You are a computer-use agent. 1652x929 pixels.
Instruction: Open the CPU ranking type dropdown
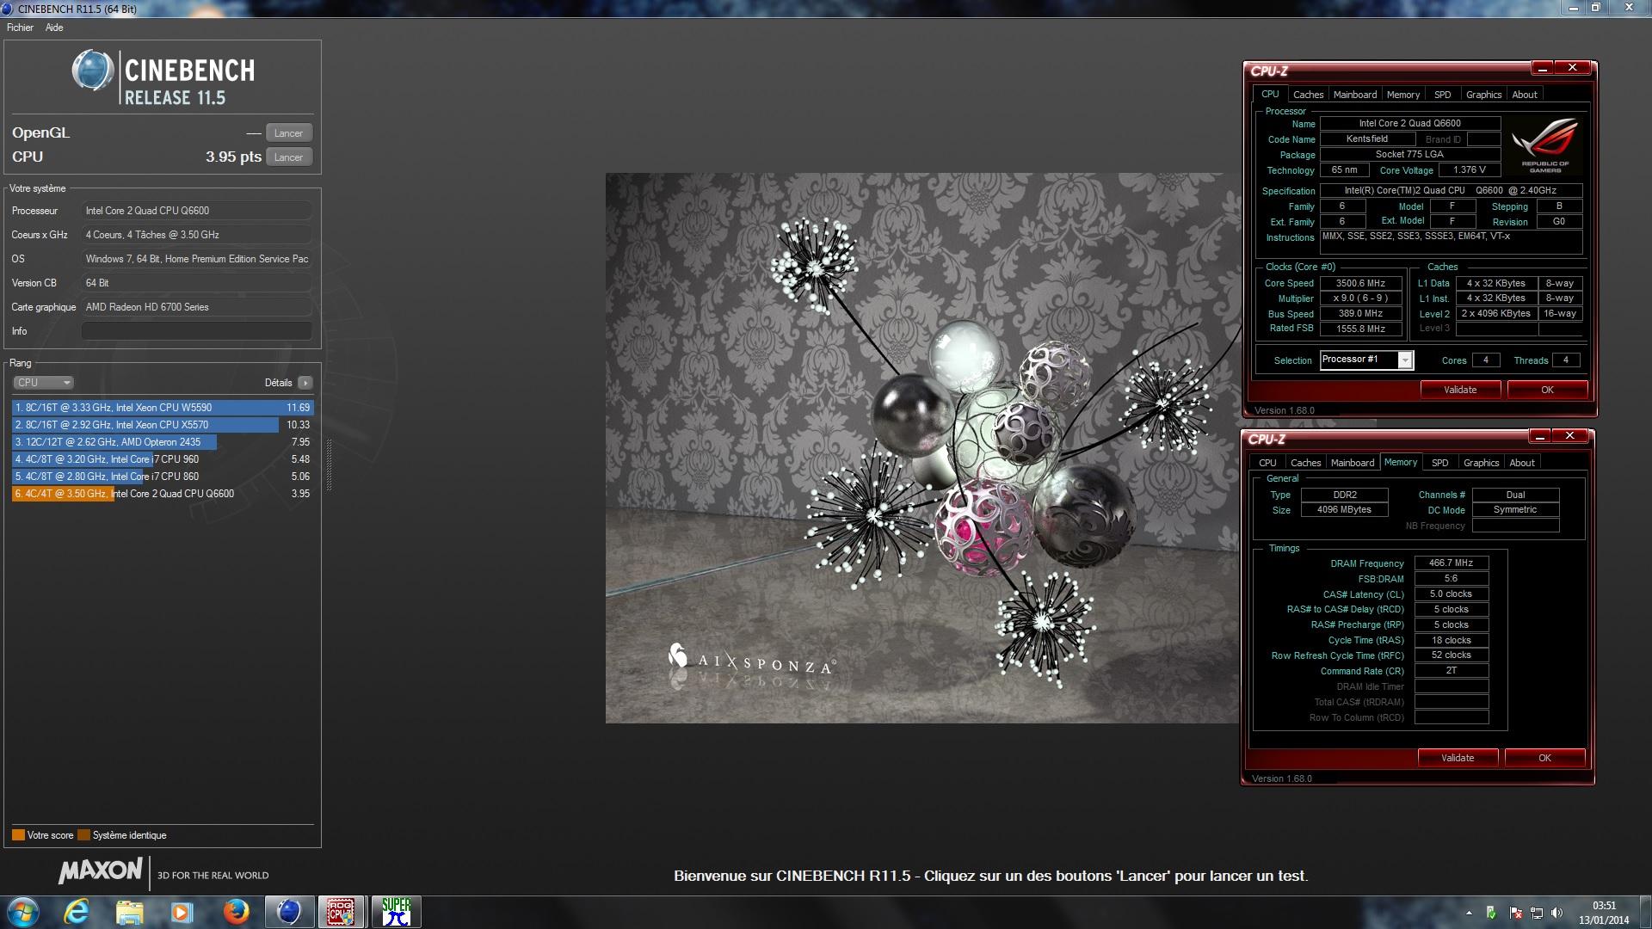43,383
